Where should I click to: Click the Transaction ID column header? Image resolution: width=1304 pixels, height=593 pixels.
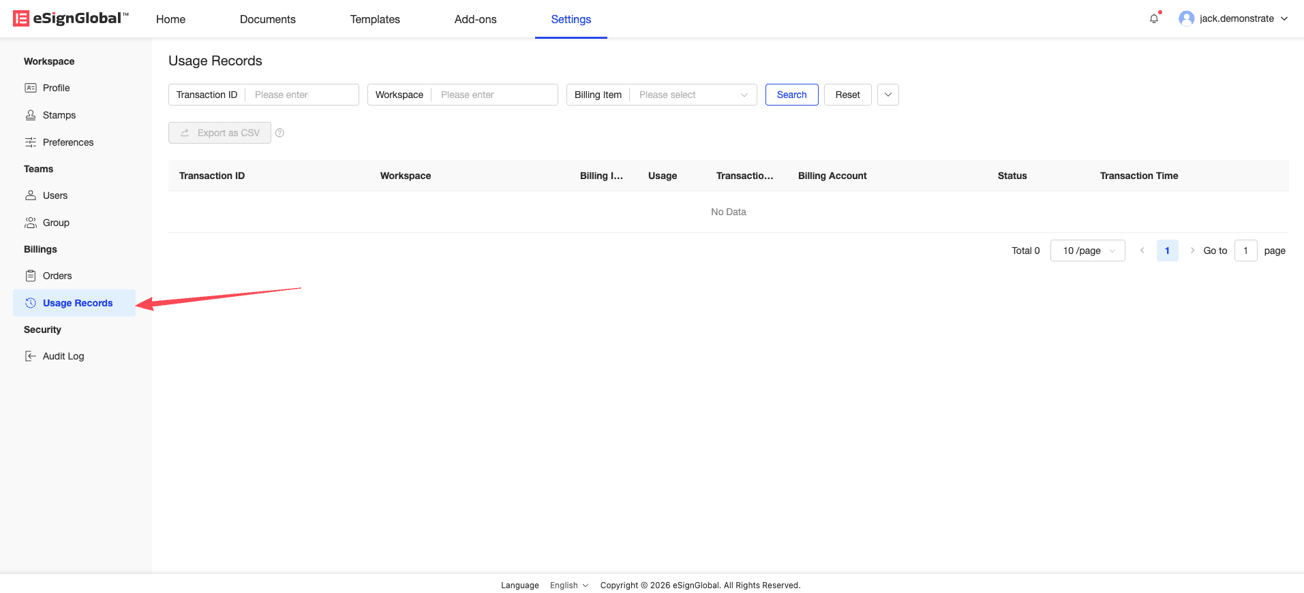click(212, 176)
